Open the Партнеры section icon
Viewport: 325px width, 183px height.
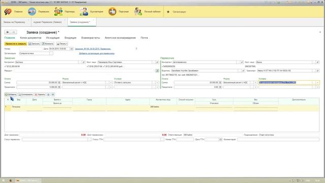[x=58, y=12]
